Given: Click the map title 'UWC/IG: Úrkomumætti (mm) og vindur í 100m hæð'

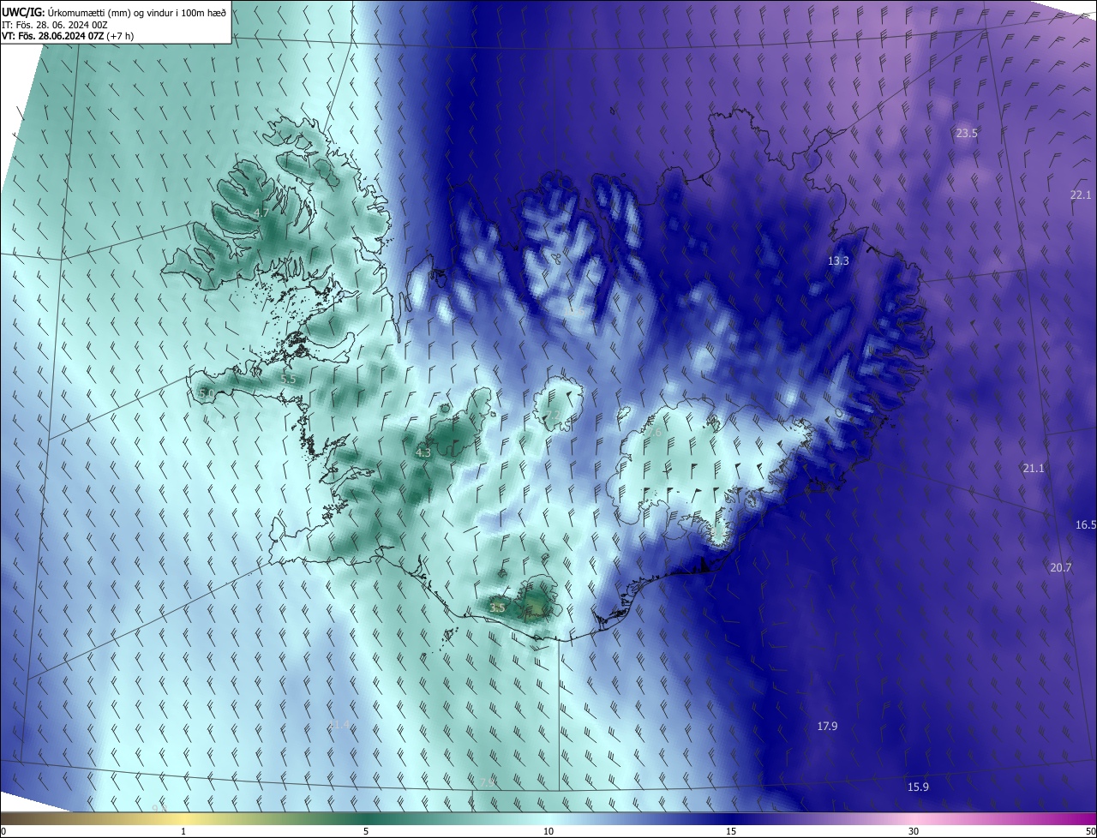Looking at the screenshot, I should pos(113,11).
